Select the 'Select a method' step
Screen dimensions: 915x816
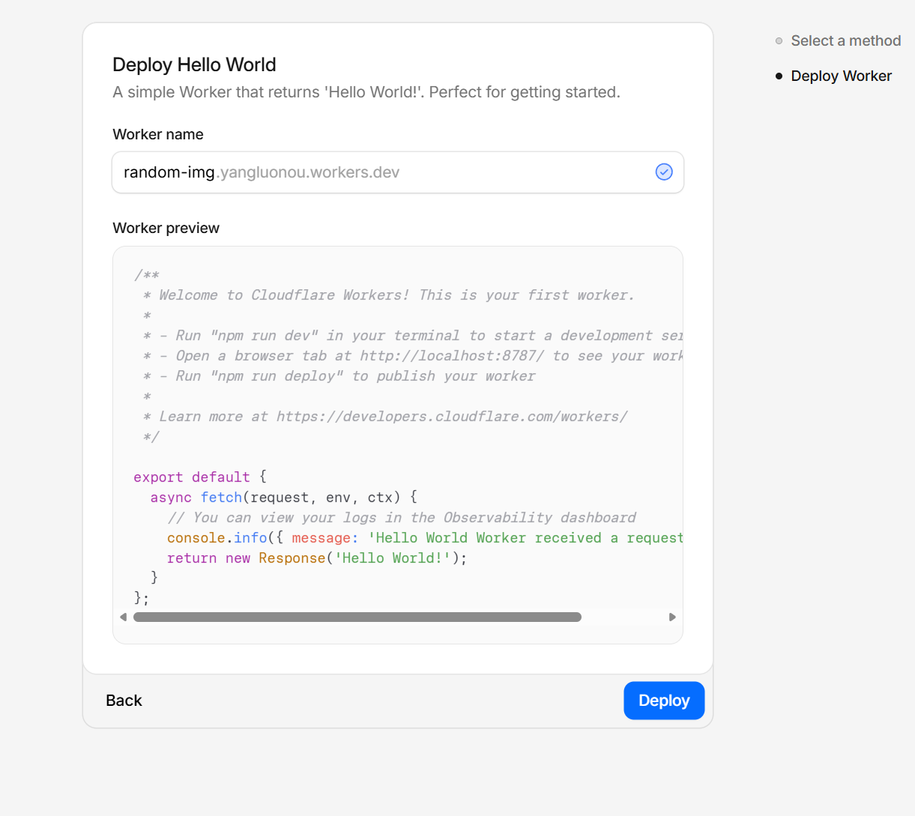pos(845,41)
